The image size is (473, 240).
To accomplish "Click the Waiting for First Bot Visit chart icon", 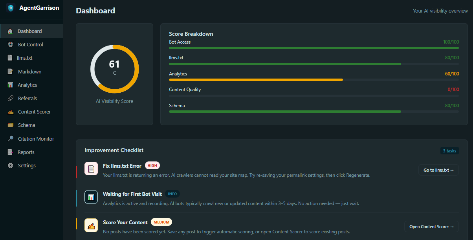I will (x=91, y=197).
